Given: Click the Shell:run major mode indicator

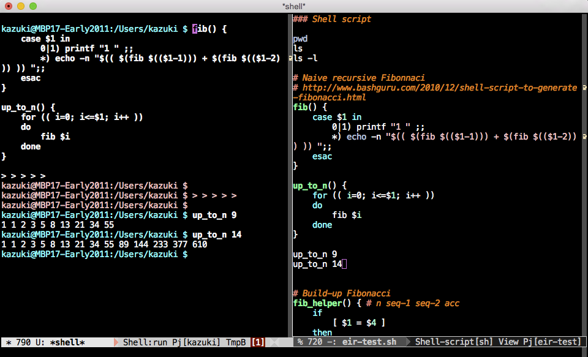Looking at the screenshot, I should 145,342.
